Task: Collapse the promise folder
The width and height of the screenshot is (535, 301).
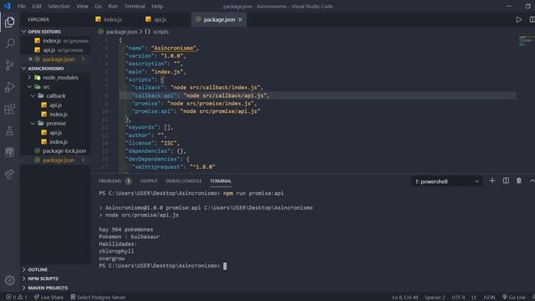Action: click(x=56, y=123)
